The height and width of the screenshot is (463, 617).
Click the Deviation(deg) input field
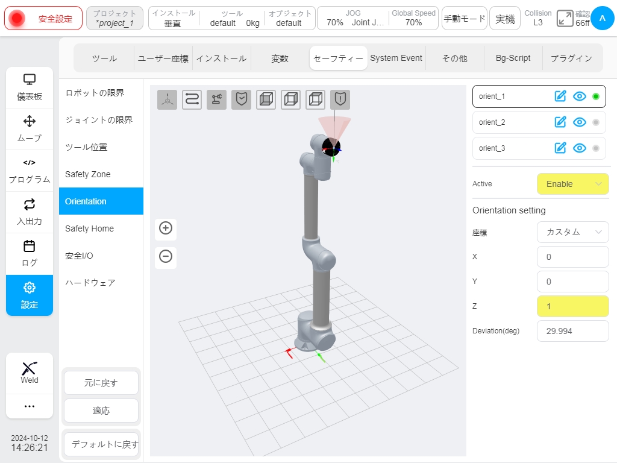click(573, 331)
